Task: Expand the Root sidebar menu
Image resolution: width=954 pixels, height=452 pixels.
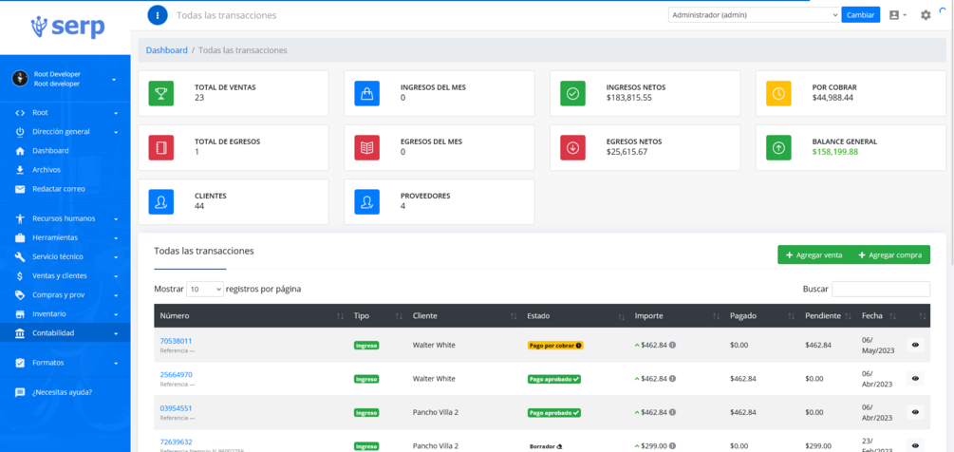Action: pyautogui.click(x=116, y=113)
